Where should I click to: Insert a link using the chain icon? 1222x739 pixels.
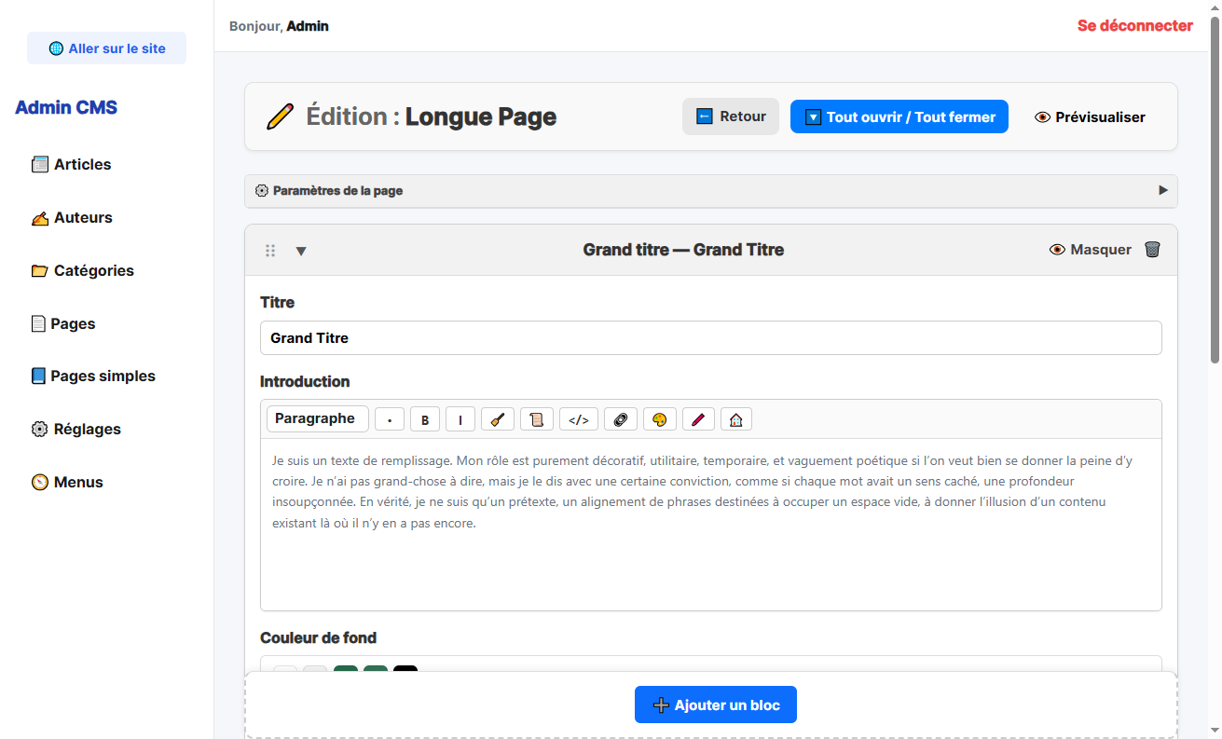click(x=621, y=419)
